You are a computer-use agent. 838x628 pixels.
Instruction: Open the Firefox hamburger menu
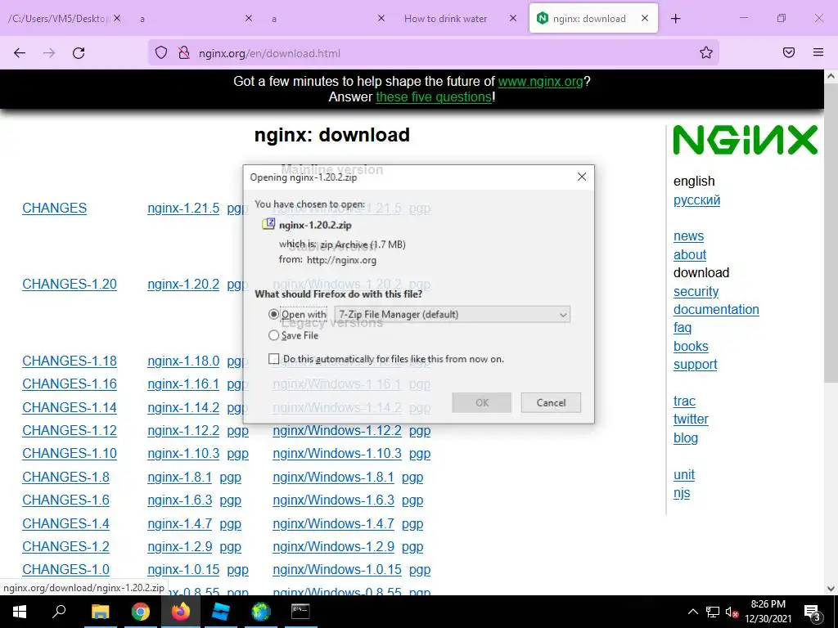coord(818,52)
